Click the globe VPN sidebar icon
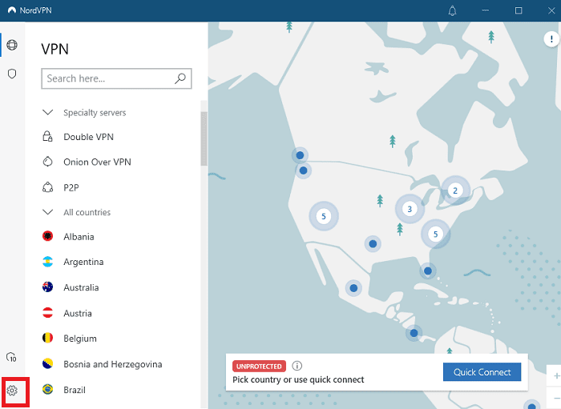 click(x=12, y=45)
